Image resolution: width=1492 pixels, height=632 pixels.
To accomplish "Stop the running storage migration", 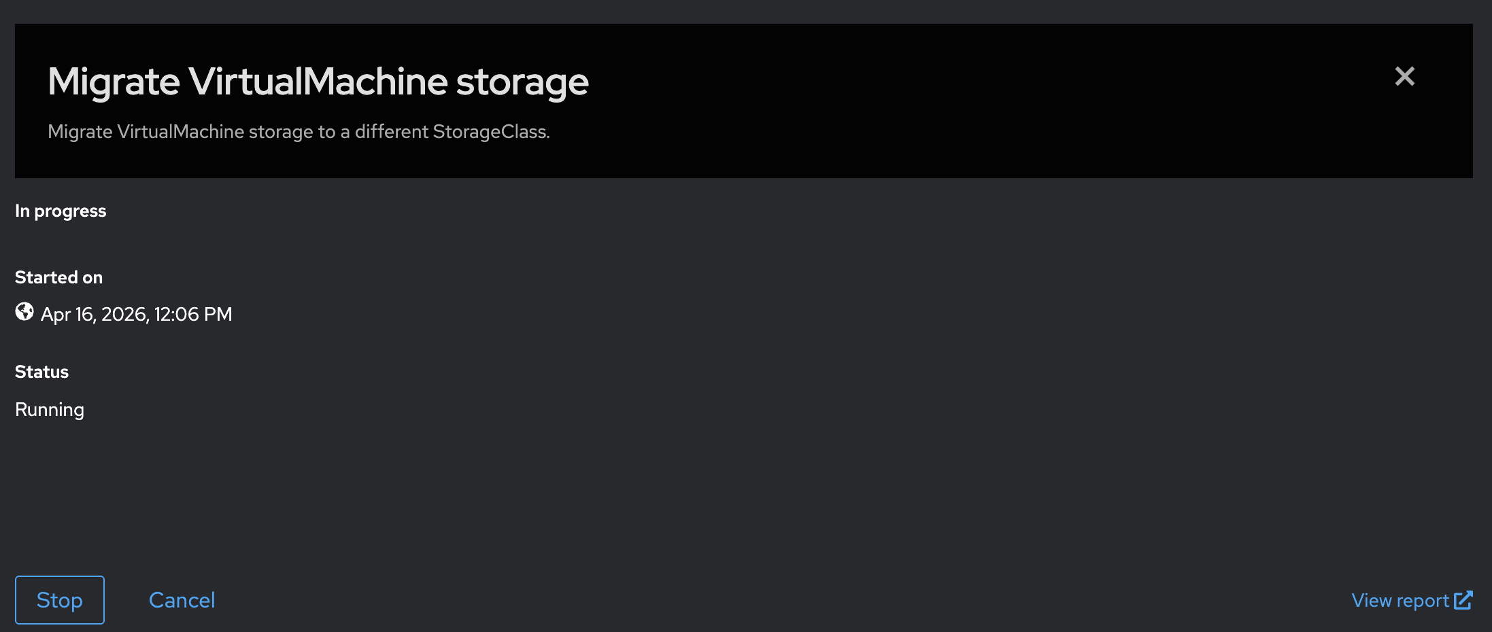I will [60, 600].
